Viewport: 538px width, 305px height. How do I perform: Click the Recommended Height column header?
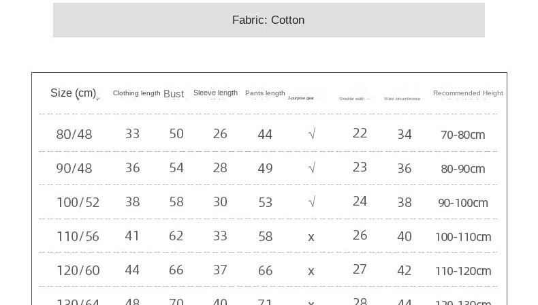pyautogui.click(x=468, y=93)
